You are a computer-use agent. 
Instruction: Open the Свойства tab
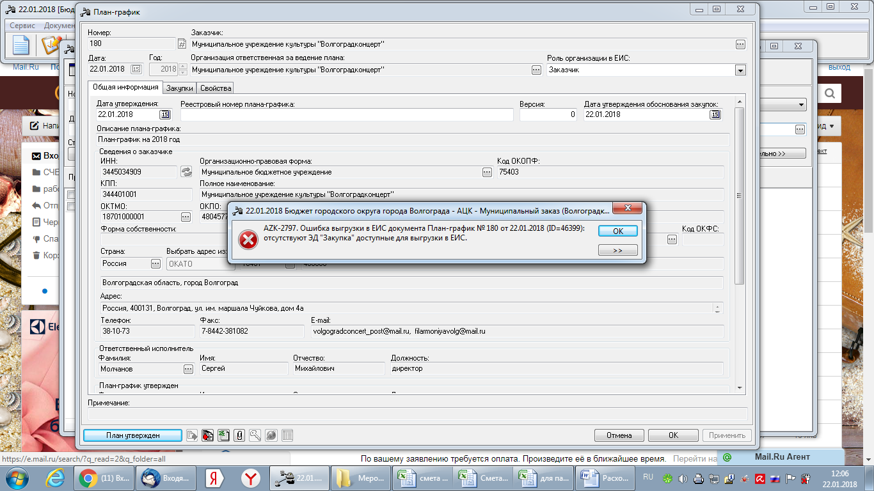click(215, 88)
